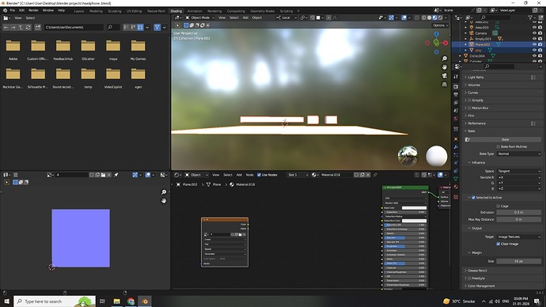The height and width of the screenshot is (307, 546).
Task: Click the image editor pan hand
Action: [164, 201]
